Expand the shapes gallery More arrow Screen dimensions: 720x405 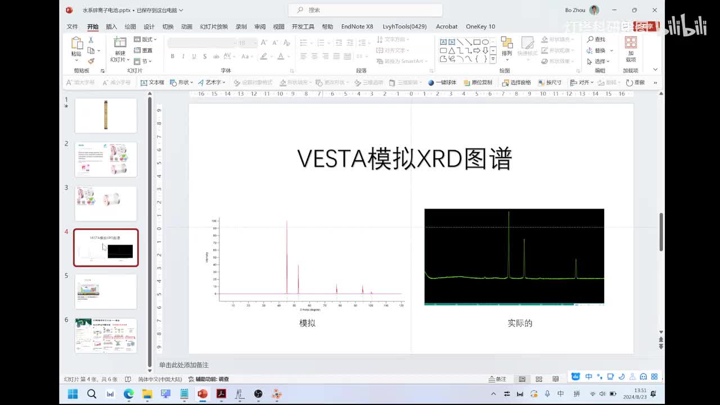[x=493, y=59]
